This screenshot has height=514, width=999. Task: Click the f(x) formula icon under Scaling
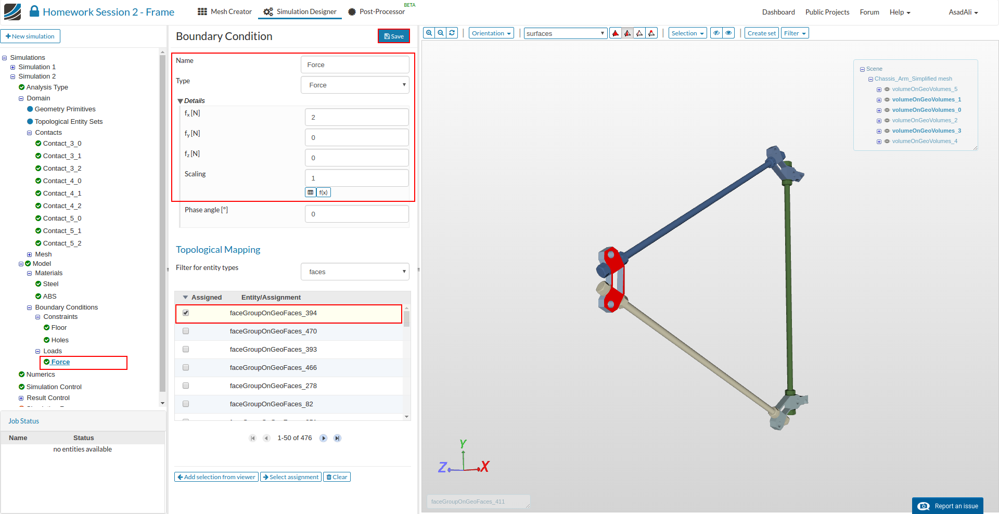[324, 192]
